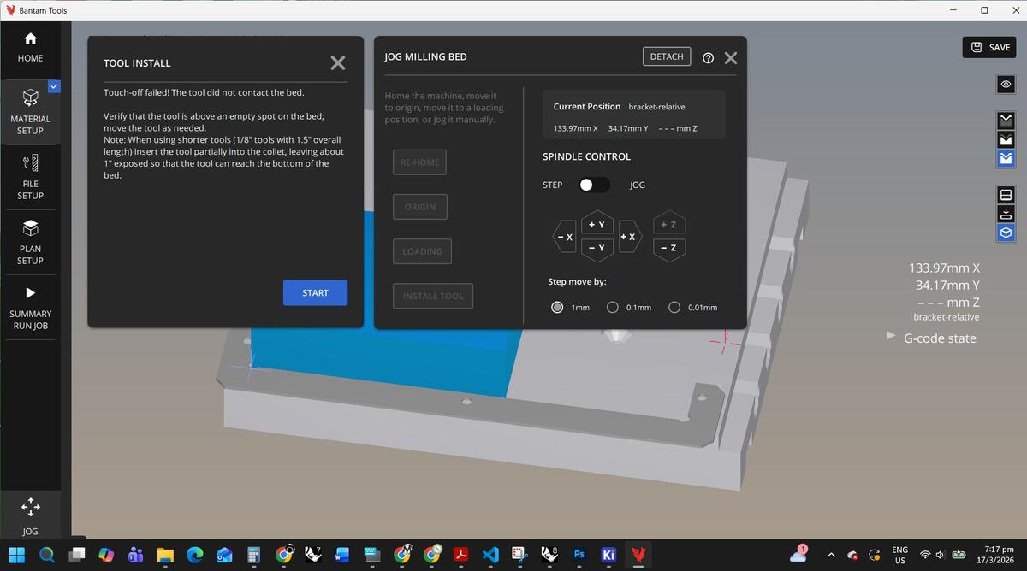The height and width of the screenshot is (571, 1027).
Task: Close the Tool Install dialog
Action: pyautogui.click(x=338, y=62)
